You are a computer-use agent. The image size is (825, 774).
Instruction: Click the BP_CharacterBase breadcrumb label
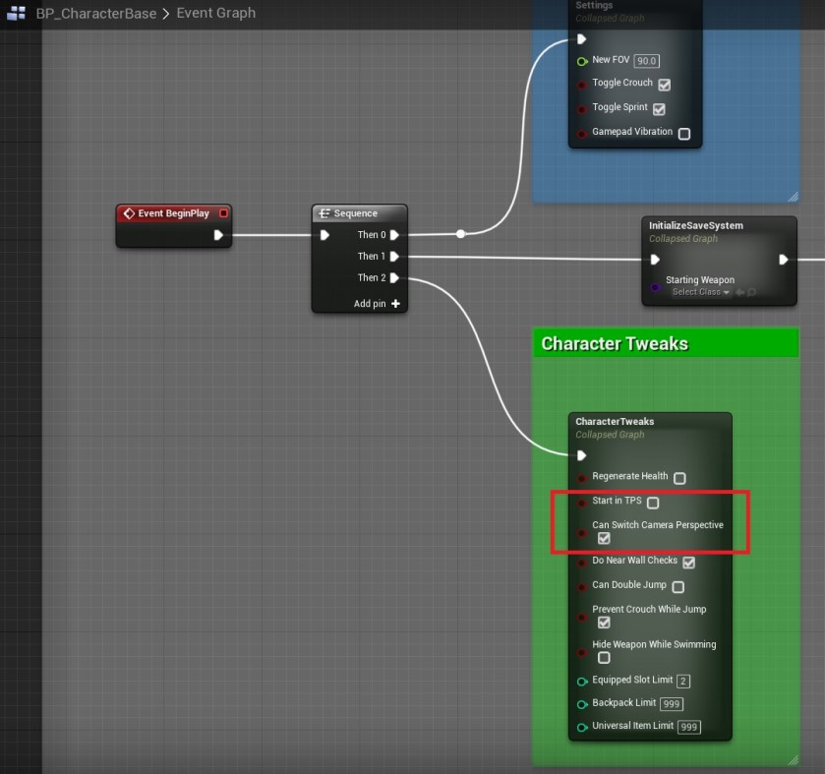(x=93, y=14)
